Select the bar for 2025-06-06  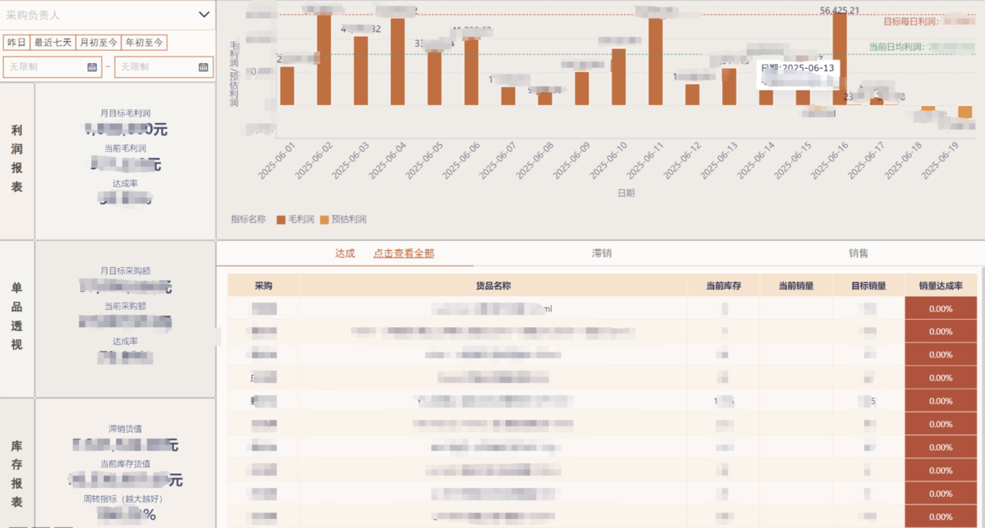pyautogui.click(x=471, y=71)
